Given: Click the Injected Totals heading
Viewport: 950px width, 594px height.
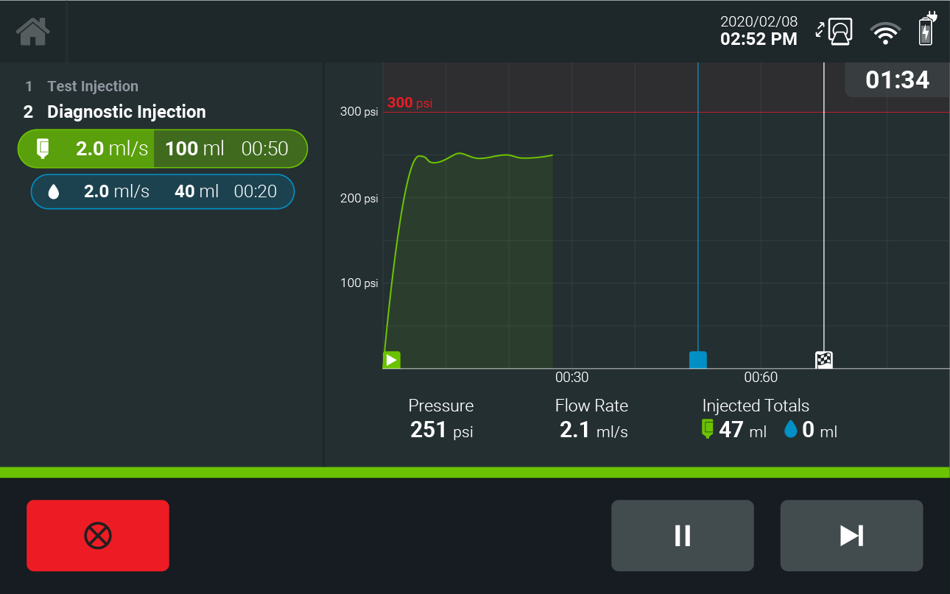Looking at the screenshot, I should pyautogui.click(x=756, y=406).
